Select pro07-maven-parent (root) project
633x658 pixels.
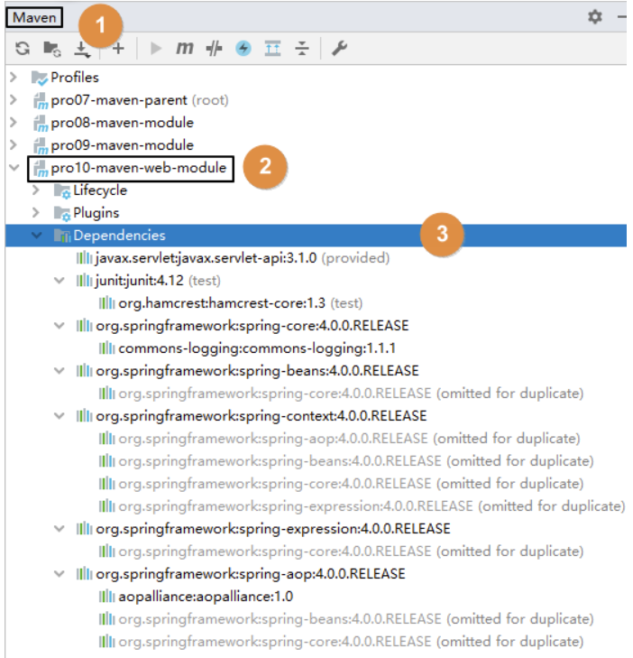coord(140,100)
